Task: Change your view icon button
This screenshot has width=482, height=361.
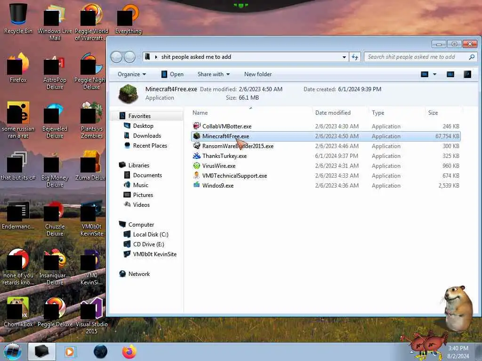Action: click(425, 74)
